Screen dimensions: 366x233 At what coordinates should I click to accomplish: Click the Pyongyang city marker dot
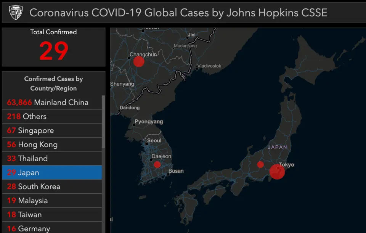[134, 125]
